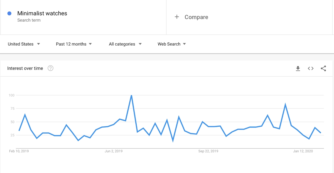This screenshot has width=334, height=173.
Task: Click the Sep 22, 2019 axis label
Action: [x=208, y=151]
